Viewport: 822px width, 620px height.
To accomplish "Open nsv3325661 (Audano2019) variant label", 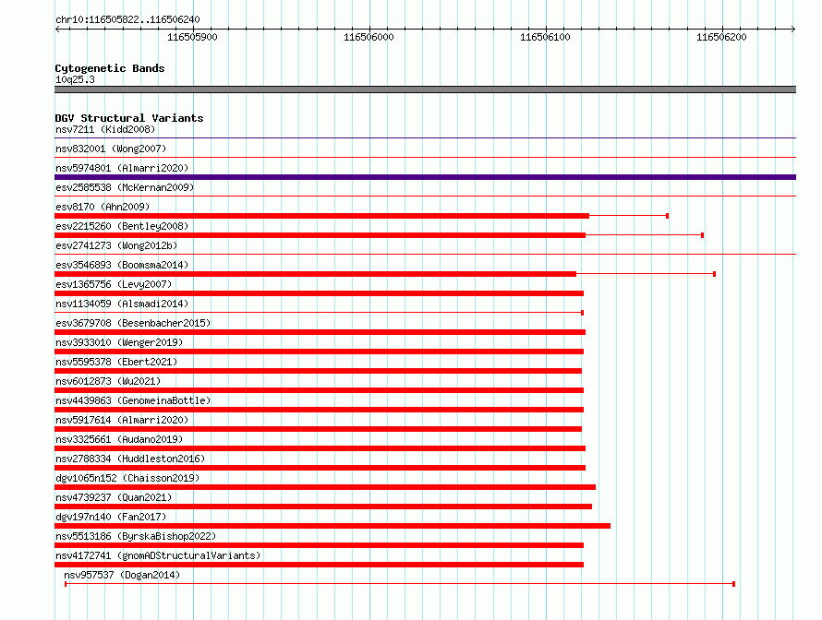I will pos(119,439).
